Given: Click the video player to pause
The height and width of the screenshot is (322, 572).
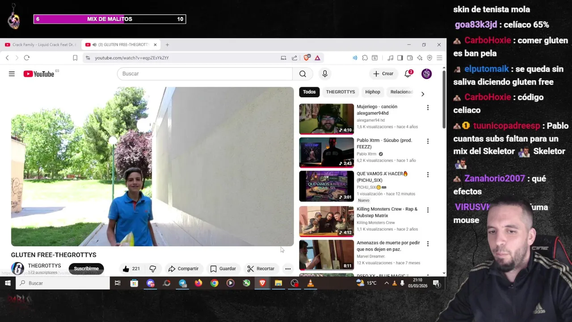Looking at the screenshot, I should click(152, 166).
